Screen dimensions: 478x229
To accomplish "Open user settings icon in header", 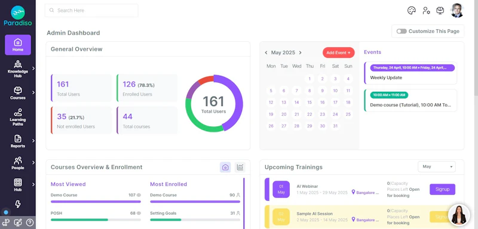I will tap(426, 11).
